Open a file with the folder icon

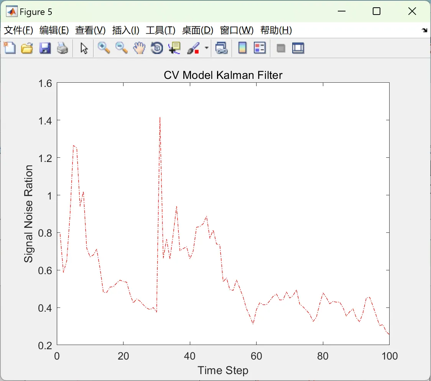click(x=27, y=48)
